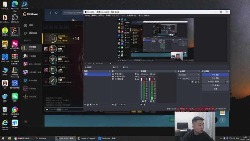Move the source up in the list
Screen dimensions: 250x141
122,105
